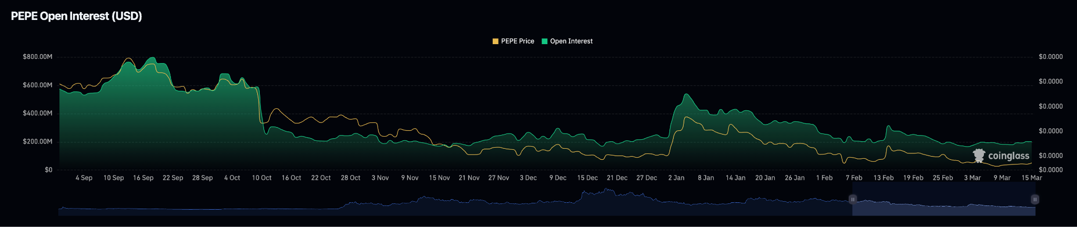Click the $400.00M axis label
This screenshot has width=1077, height=227.
pos(37,113)
